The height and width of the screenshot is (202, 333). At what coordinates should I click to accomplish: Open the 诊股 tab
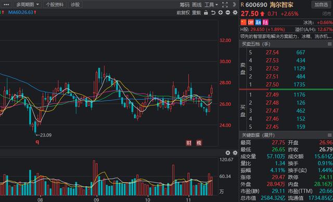point(75,5)
